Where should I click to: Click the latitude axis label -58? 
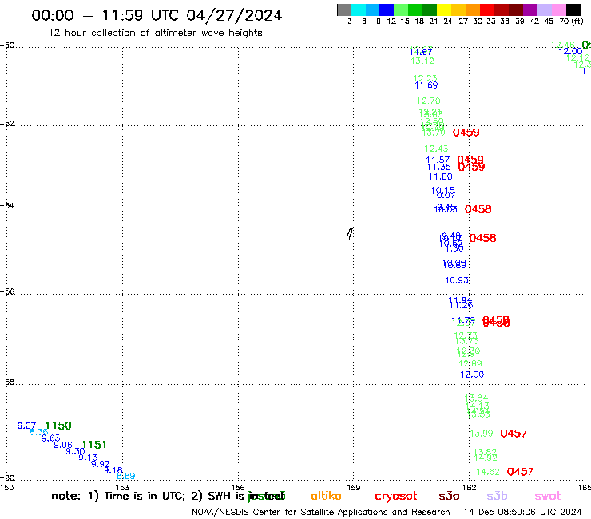coord(7,382)
